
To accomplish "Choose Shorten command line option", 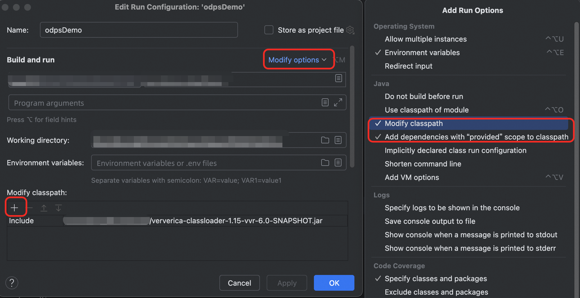I will pos(423,164).
